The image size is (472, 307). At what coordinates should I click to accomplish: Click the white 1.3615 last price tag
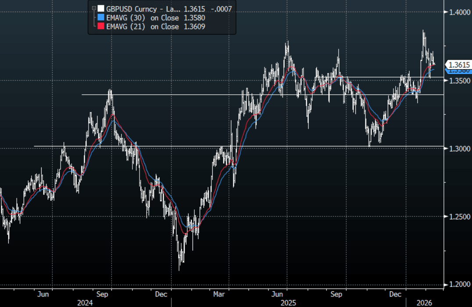coord(458,64)
